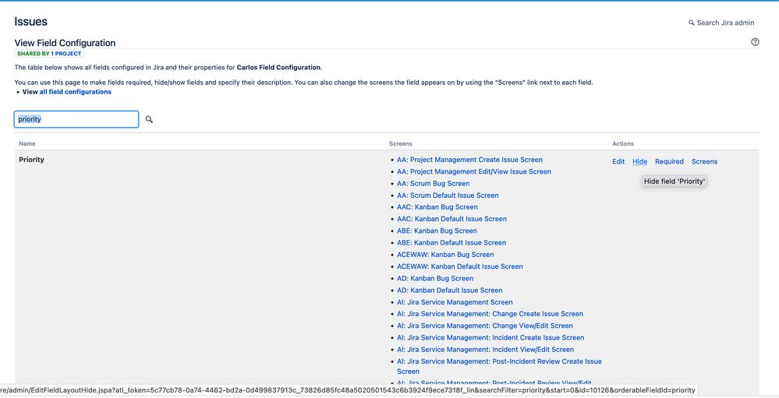Open AA: Project Management Create Issue Screen
Screen dimensions: 779x398
click(x=469, y=160)
